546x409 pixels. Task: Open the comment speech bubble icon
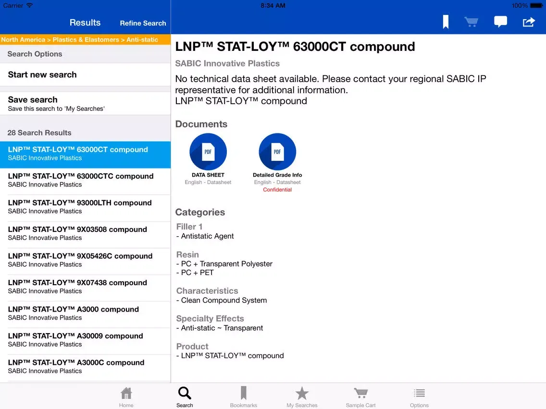500,22
